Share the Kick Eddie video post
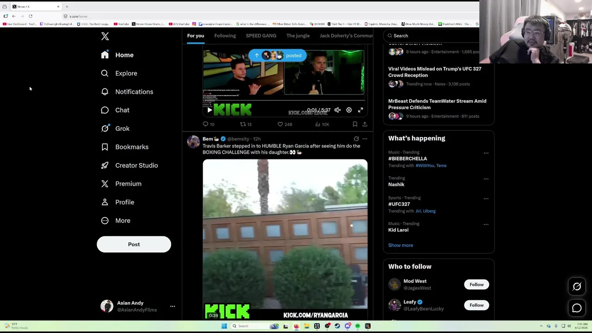 (365, 124)
